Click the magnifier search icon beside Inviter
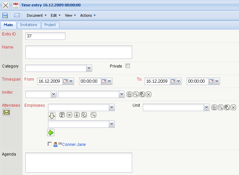This screenshot has height=175, width=239. 136,95
